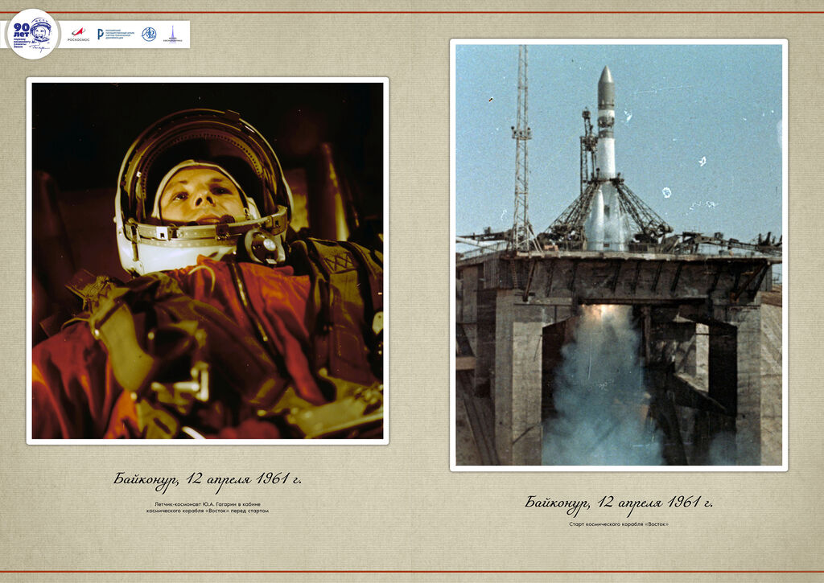Click the Роскосмос logo

pyautogui.click(x=78, y=34)
